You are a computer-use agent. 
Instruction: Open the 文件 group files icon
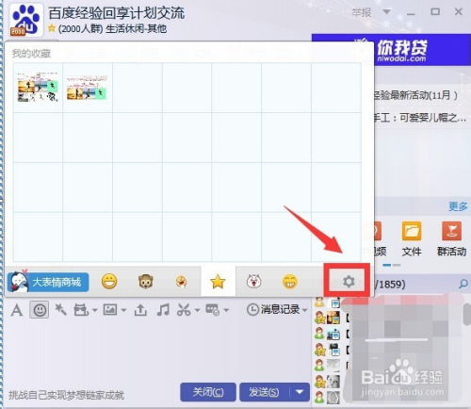tap(412, 238)
